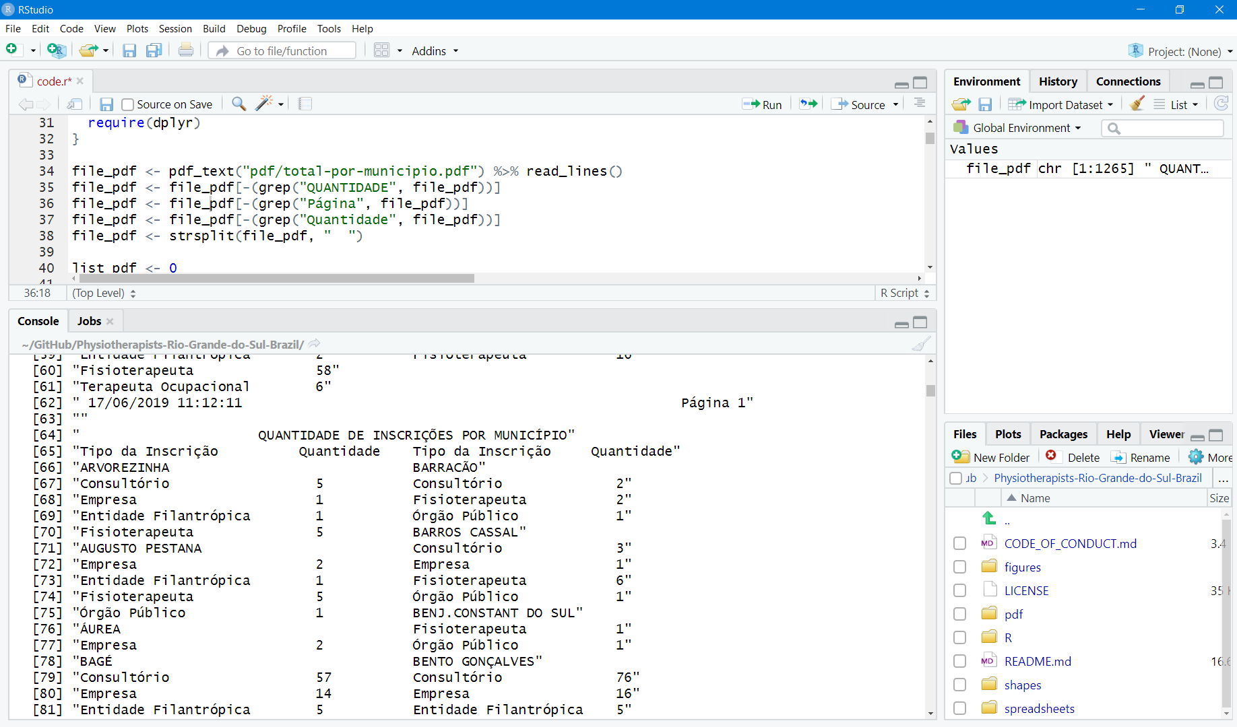This screenshot has height=727, width=1237.
Task: Open the Import Dataset dropdown
Action: click(1065, 104)
